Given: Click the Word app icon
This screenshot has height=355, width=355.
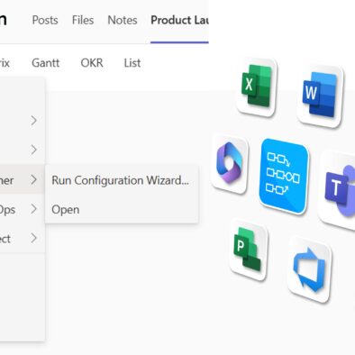Looking at the screenshot, I should click(320, 95).
